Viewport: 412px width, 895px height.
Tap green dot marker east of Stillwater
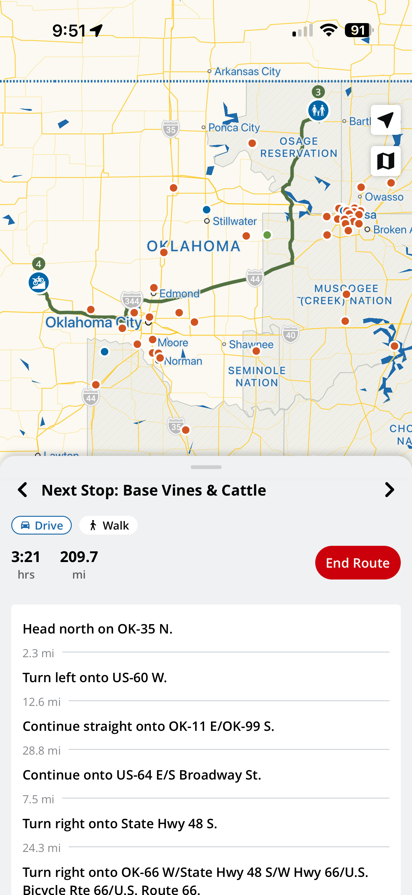coord(267,235)
